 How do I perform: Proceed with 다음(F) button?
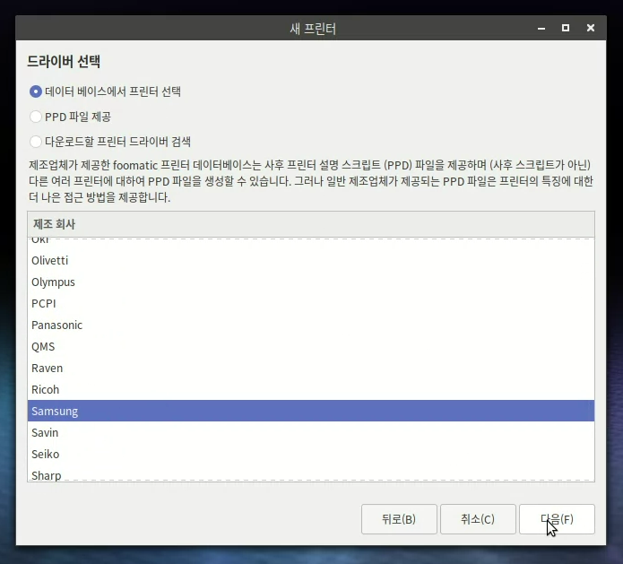point(557,519)
